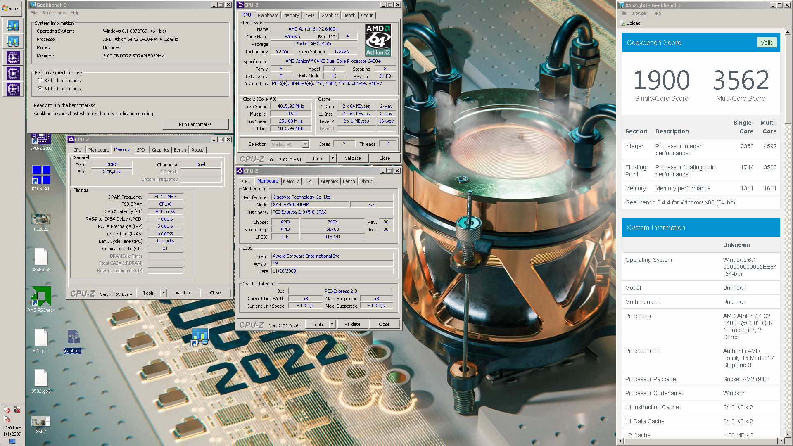This screenshot has height=446, width=793.
Task: Open the Benchmarks menu in Geekbench 3
Action: click(x=54, y=13)
